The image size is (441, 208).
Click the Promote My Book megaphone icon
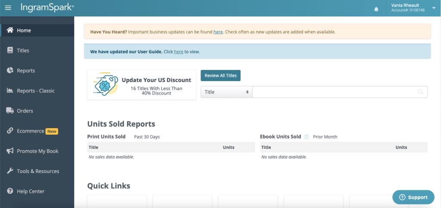[x=10, y=151]
